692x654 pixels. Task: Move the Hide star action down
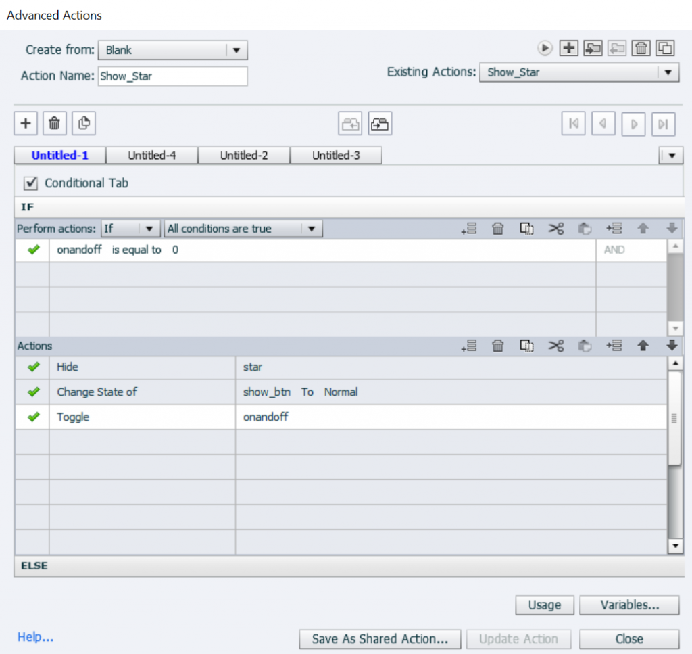(672, 346)
